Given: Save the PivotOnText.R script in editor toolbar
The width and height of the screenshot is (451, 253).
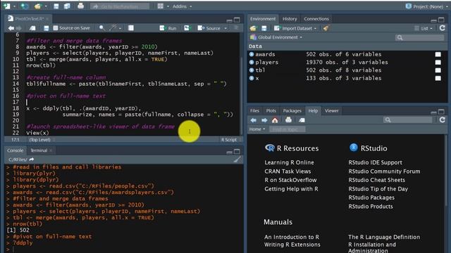Looking at the screenshot, I should pos(46,28).
